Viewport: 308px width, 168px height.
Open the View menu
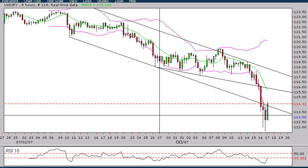point(73,1)
